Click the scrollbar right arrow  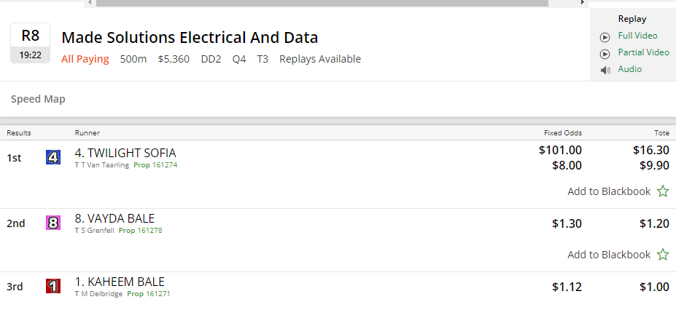click(582, 3)
